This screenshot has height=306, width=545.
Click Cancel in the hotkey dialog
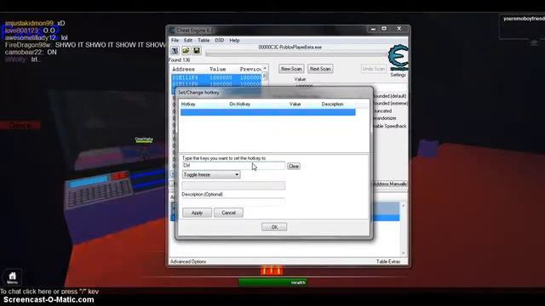[228, 212]
